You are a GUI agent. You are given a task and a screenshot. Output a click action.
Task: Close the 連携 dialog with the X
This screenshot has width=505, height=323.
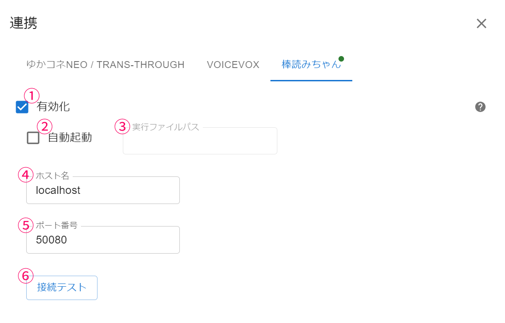[481, 24]
